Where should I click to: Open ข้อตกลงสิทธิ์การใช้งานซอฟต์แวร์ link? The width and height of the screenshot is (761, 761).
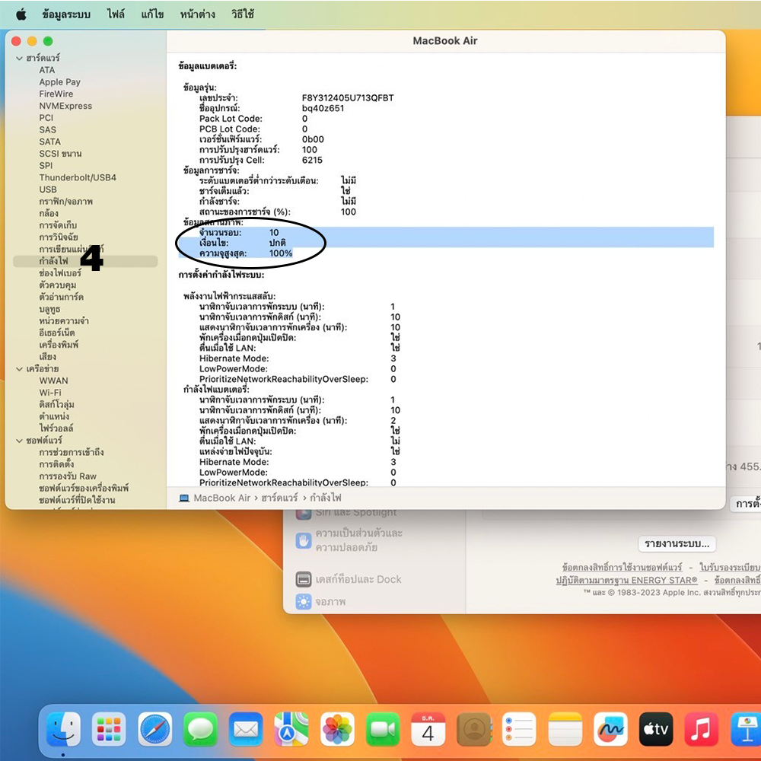click(x=622, y=568)
